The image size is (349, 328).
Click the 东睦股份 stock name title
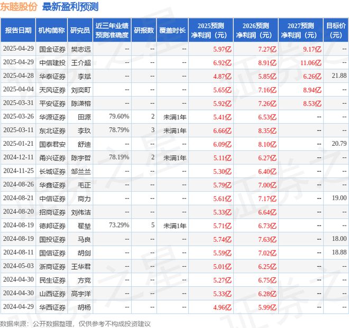pos(19,7)
